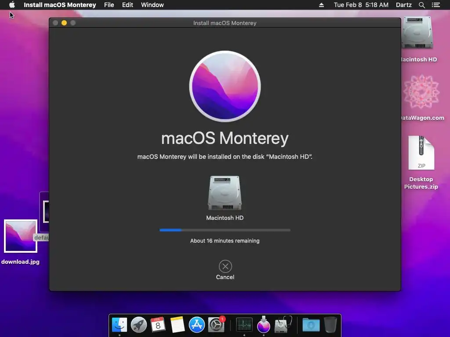The height and width of the screenshot is (337, 450).
Task: Click the macOS Monterey logo in installer
Action: tap(225, 86)
